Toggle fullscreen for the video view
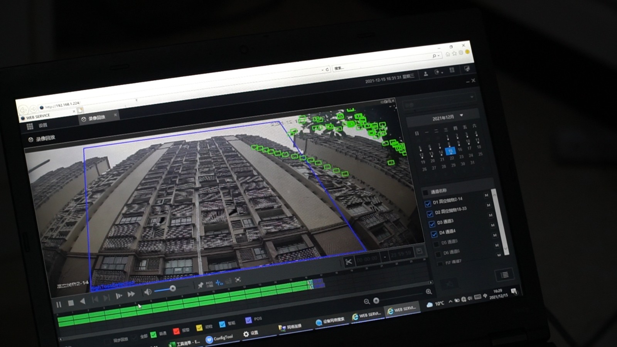Screen dimensions: 617x347 click(238, 280)
